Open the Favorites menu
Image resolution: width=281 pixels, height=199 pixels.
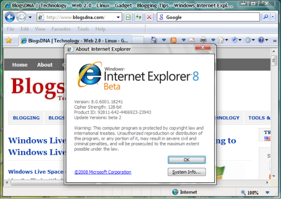click(x=61, y=29)
